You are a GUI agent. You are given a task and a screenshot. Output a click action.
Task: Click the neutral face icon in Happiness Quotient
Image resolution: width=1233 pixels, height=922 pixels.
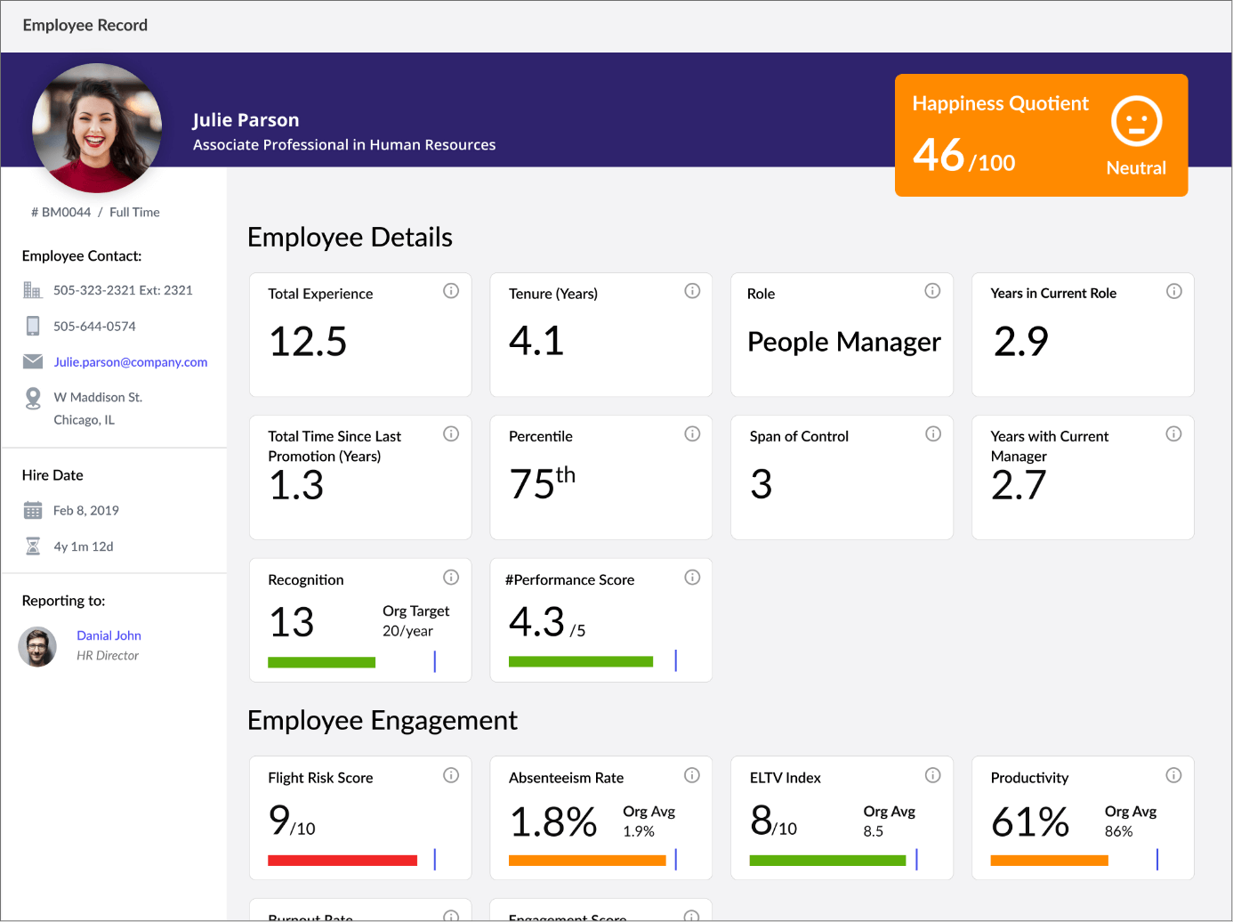1137,121
